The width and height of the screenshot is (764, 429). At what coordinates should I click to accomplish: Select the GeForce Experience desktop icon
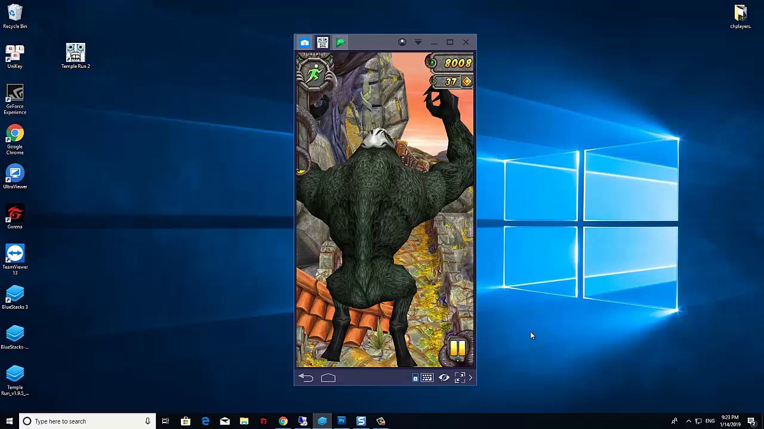pyautogui.click(x=15, y=100)
